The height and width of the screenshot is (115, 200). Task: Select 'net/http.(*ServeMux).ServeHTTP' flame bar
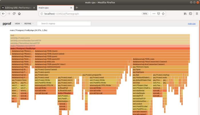100,43
